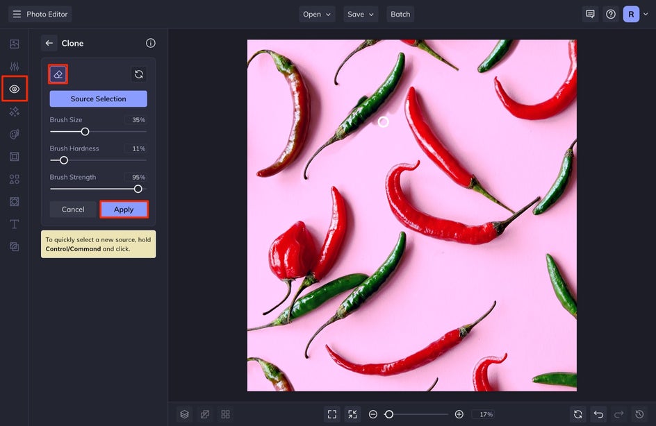This screenshot has height=426, width=656.
Task: Redo the last action
Action: pos(619,414)
